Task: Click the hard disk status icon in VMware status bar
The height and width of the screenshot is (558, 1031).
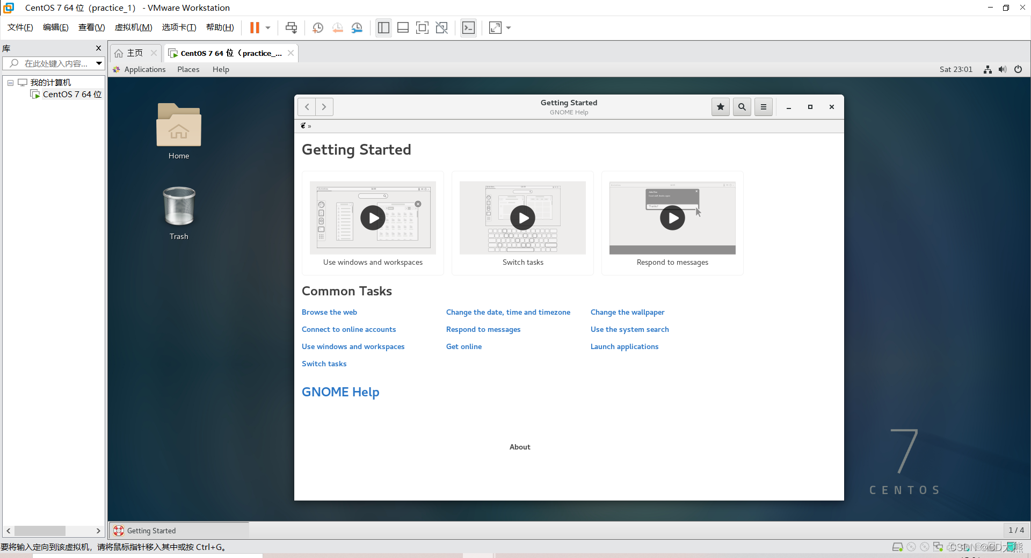Action: tap(897, 547)
